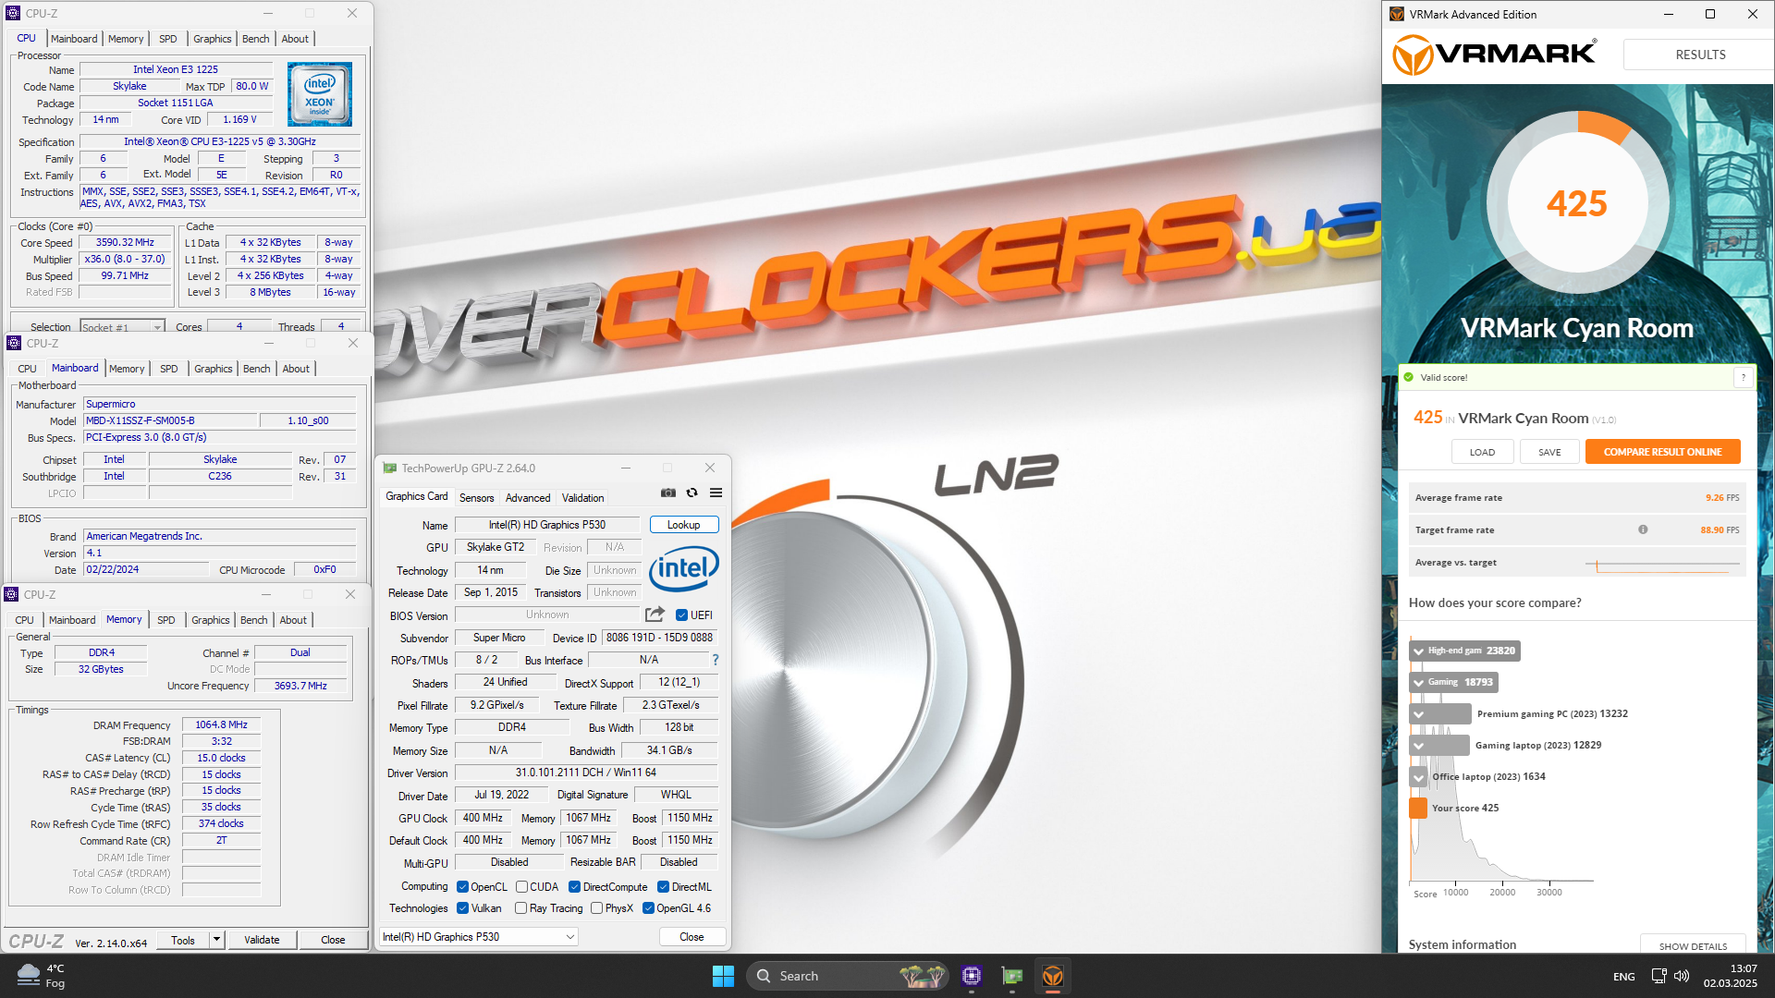Open target frame rate info icon
The height and width of the screenshot is (998, 1775).
pyautogui.click(x=1643, y=529)
